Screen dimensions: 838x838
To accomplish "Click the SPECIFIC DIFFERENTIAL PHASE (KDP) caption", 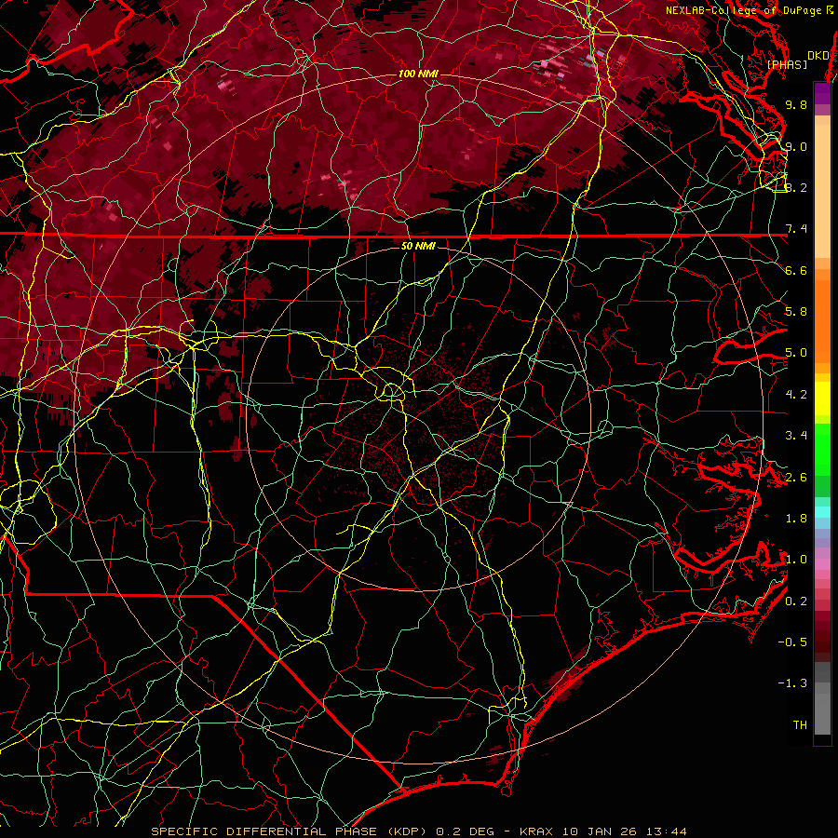I will [x=291, y=831].
